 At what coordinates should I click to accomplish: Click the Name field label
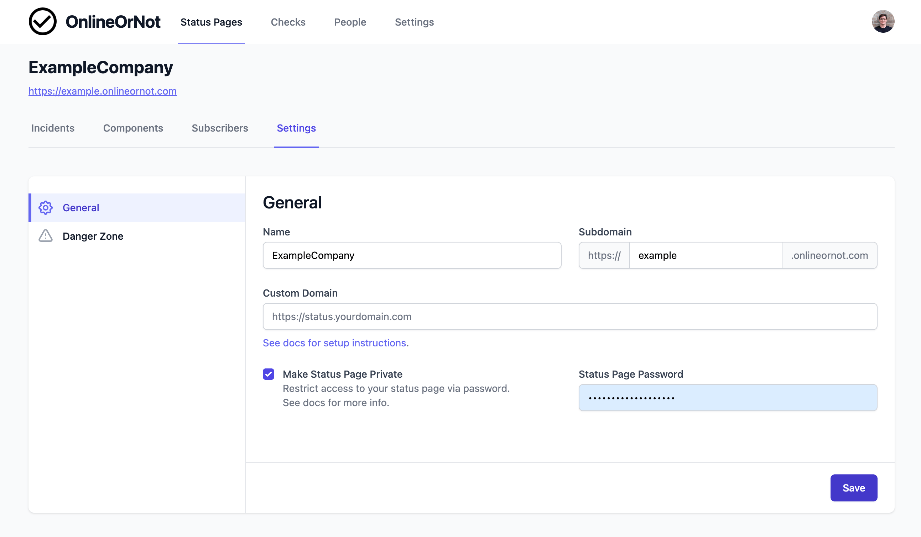point(276,232)
